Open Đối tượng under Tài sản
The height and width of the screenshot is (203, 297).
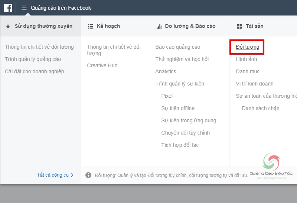pyautogui.click(x=247, y=47)
